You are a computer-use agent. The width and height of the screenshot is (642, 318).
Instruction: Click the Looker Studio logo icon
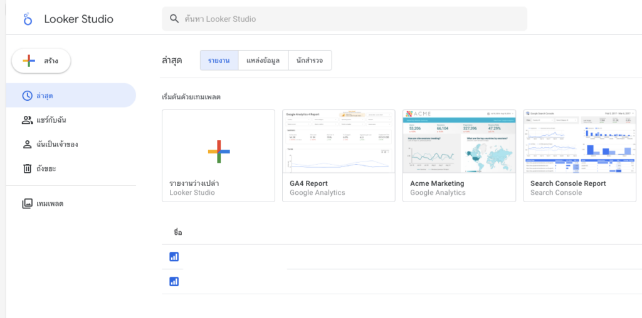[27, 19]
